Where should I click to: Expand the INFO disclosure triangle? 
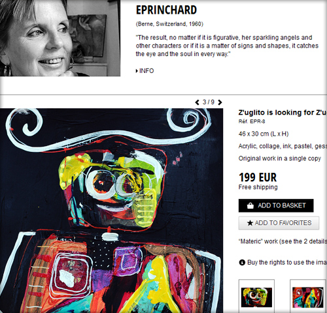137,71
